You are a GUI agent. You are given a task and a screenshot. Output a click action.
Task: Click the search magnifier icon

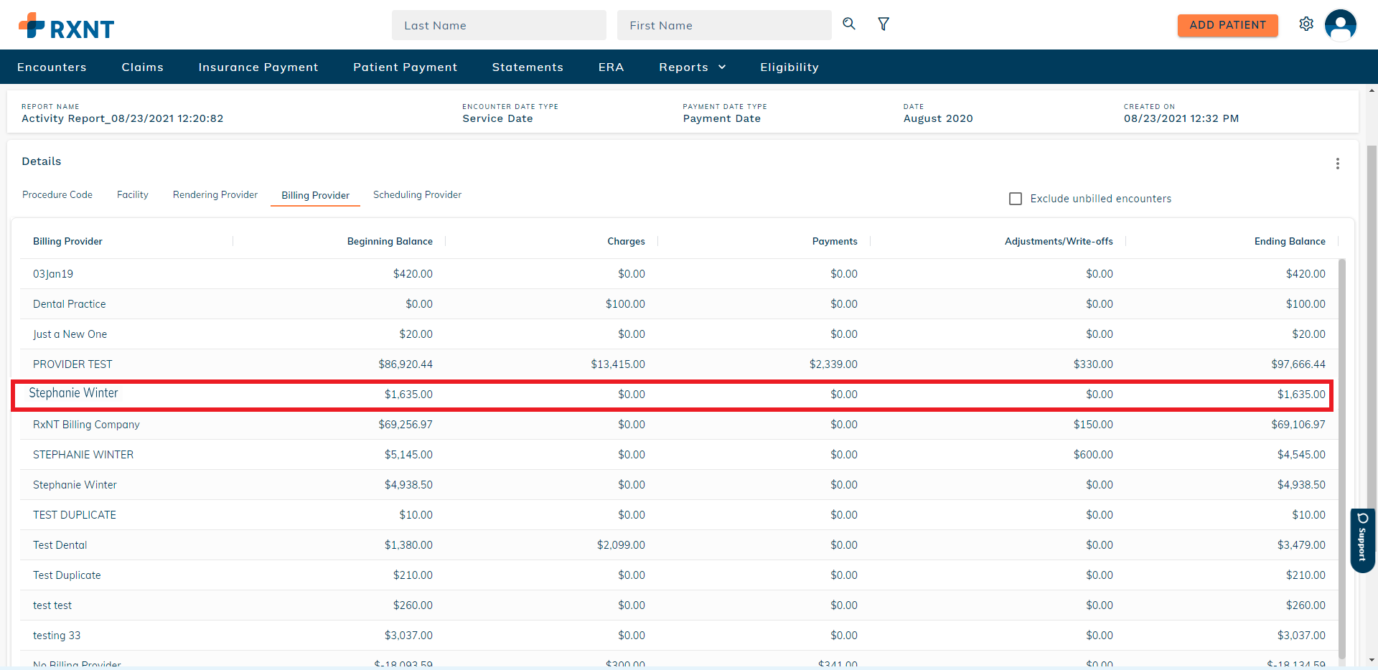click(x=849, y=24)
